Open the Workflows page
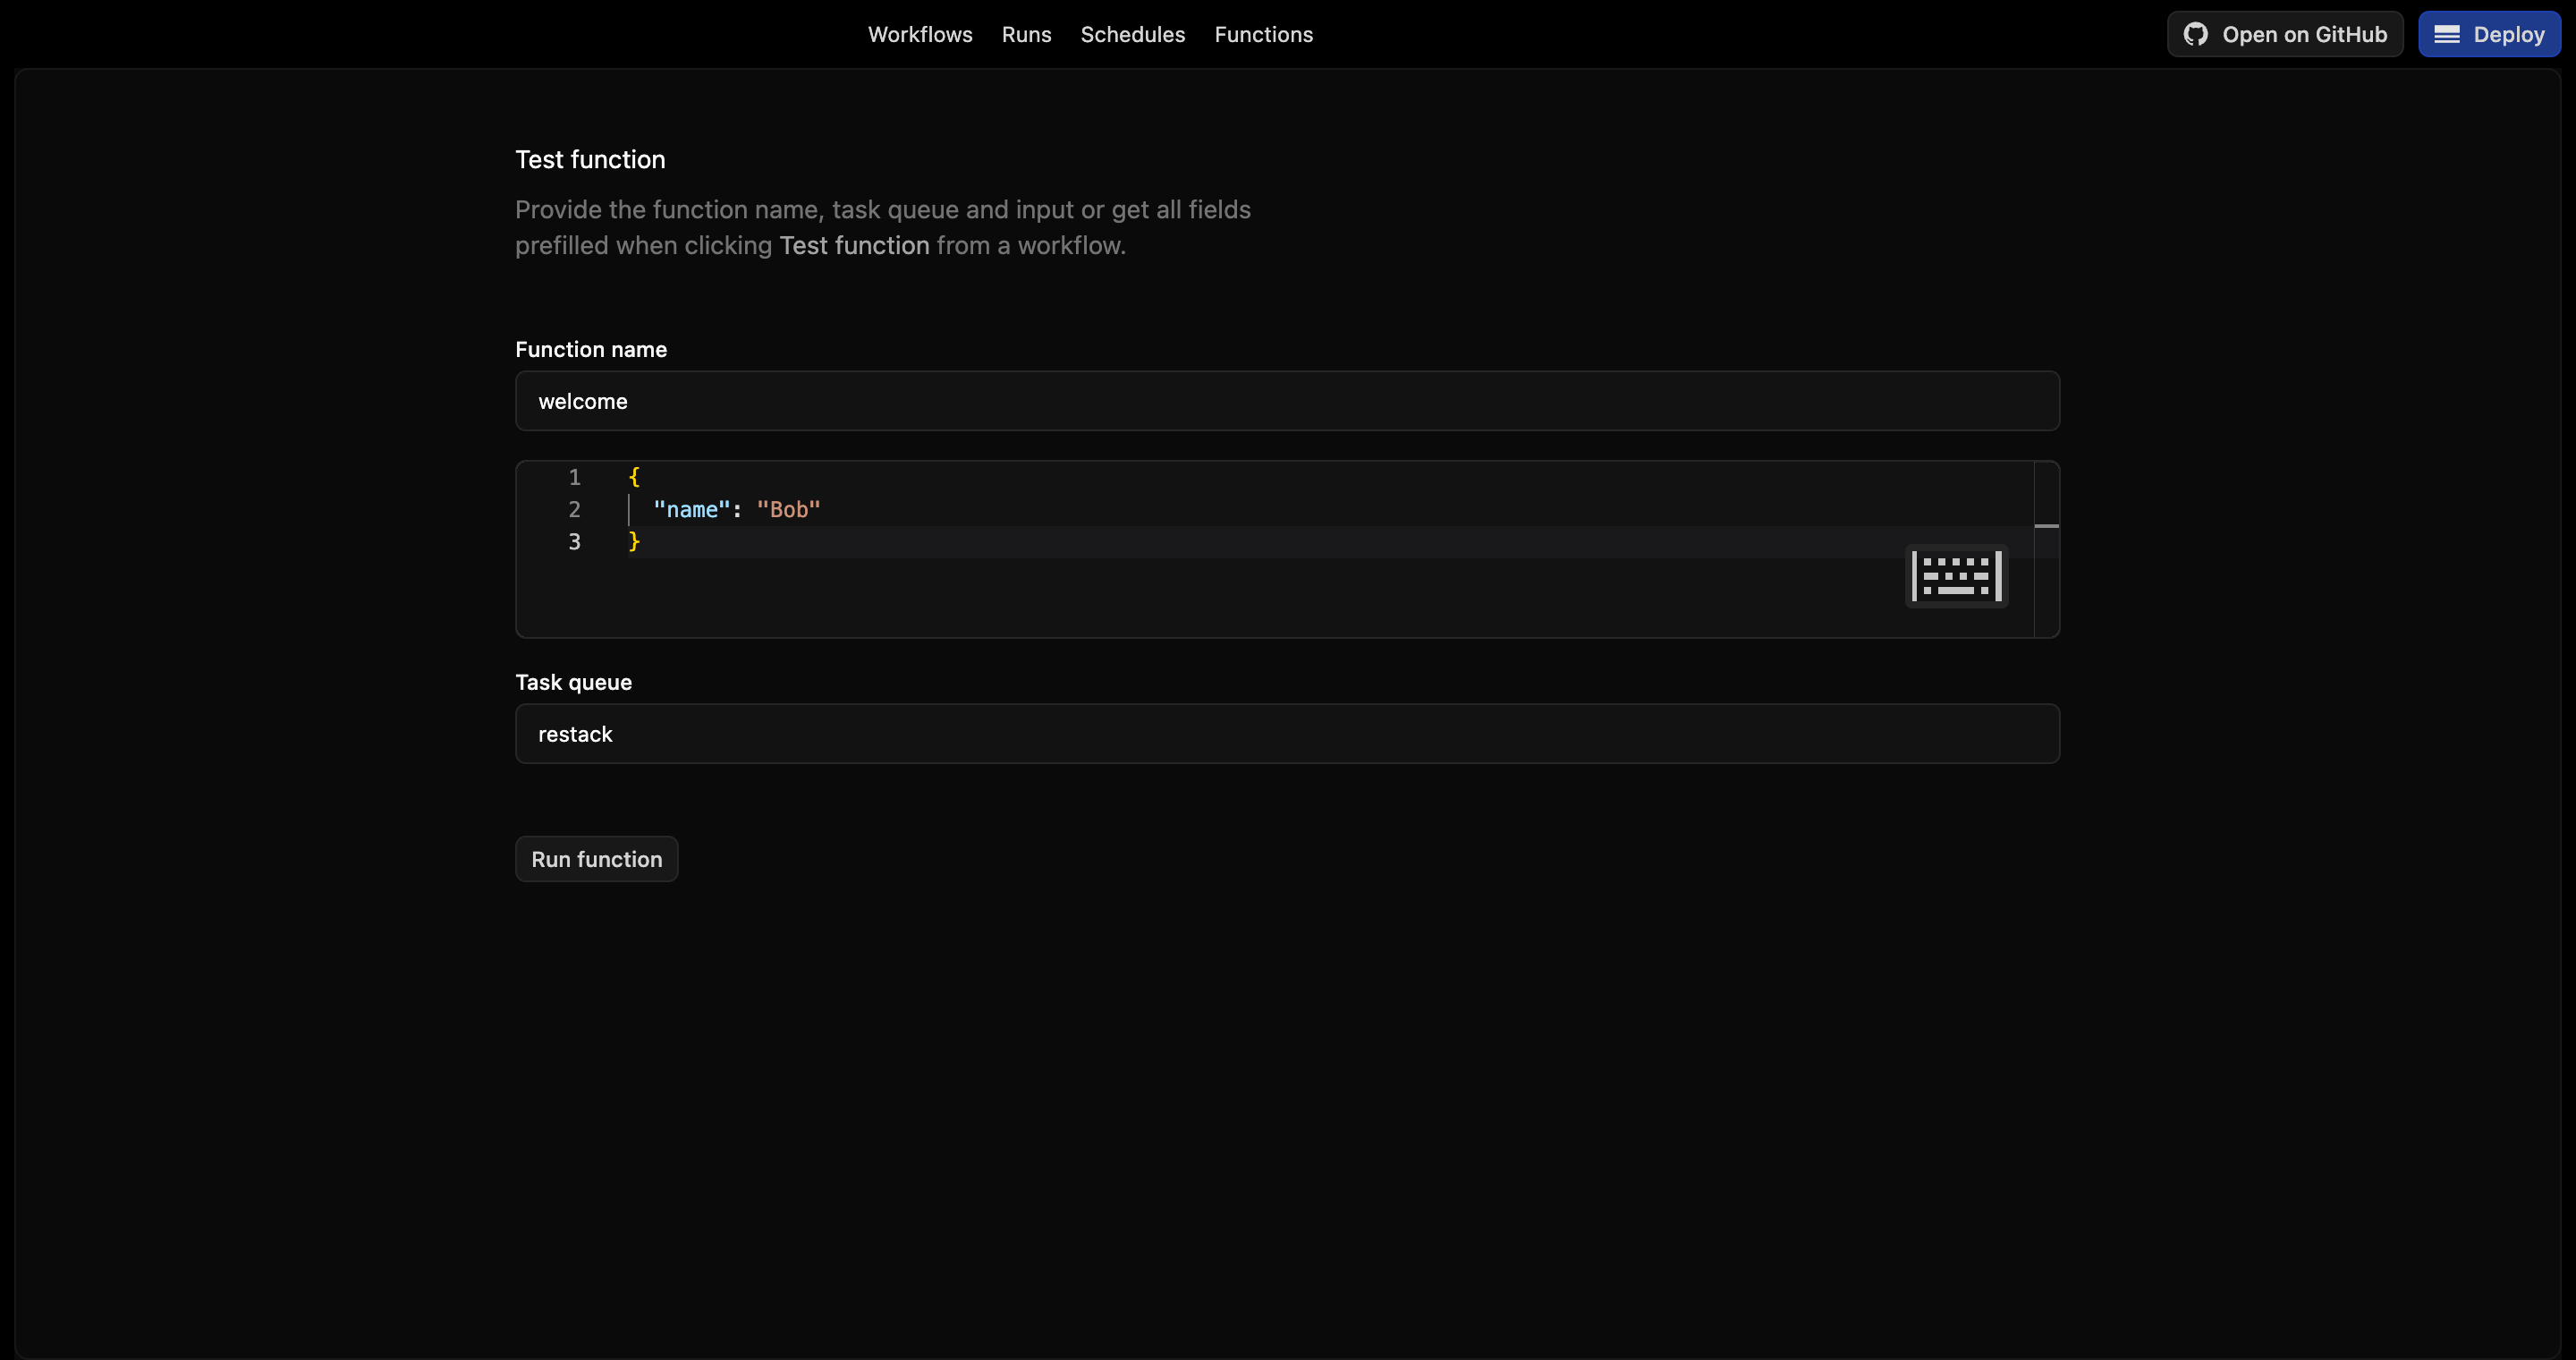 pyautogui.click(x=919, y=34)
